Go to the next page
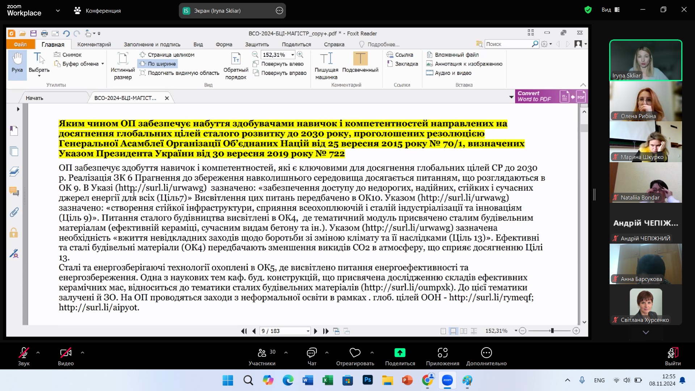695x391 pixels. [316, 331]
